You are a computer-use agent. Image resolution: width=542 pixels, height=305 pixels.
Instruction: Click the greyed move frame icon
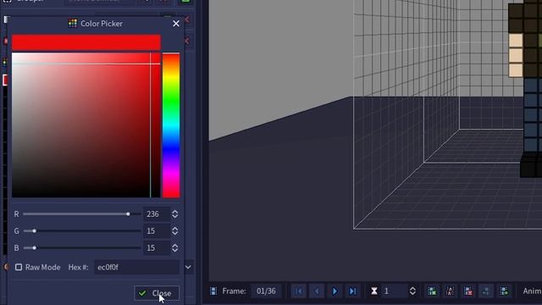[x=486, y=291]
